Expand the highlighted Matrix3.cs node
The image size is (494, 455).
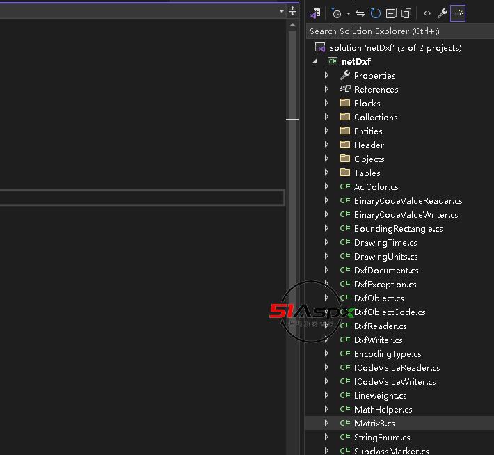(327, 423)
